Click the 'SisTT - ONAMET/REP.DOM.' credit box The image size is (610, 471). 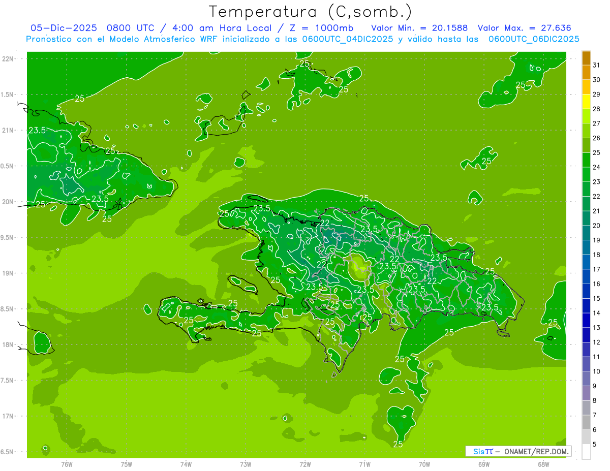518,451
